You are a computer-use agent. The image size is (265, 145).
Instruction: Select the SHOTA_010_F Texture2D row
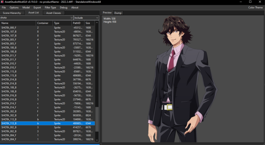tap(48, 67)
